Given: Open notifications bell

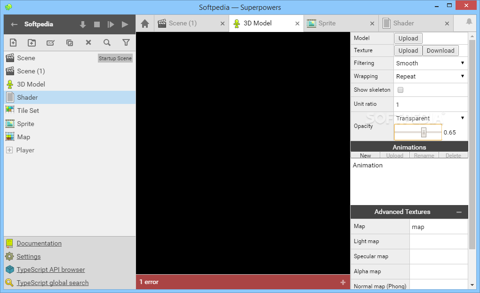Looking at the screenshot, I should (x=469, y=22).
